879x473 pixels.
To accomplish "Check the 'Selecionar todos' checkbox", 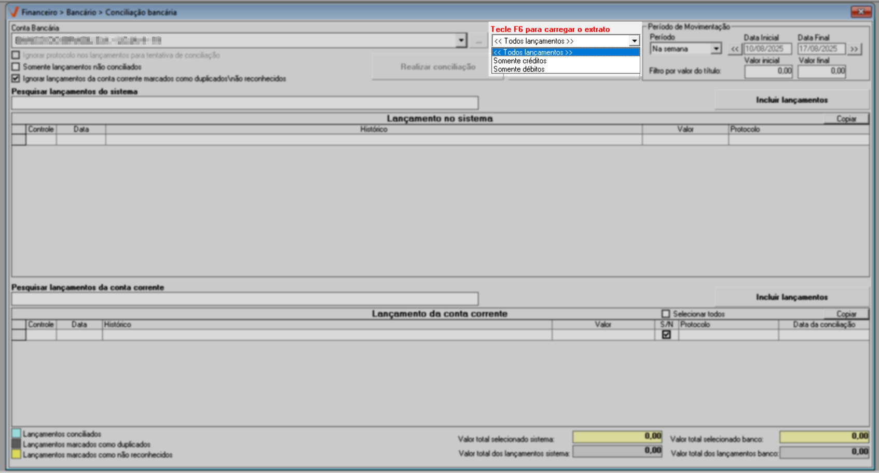I will 666,314.
